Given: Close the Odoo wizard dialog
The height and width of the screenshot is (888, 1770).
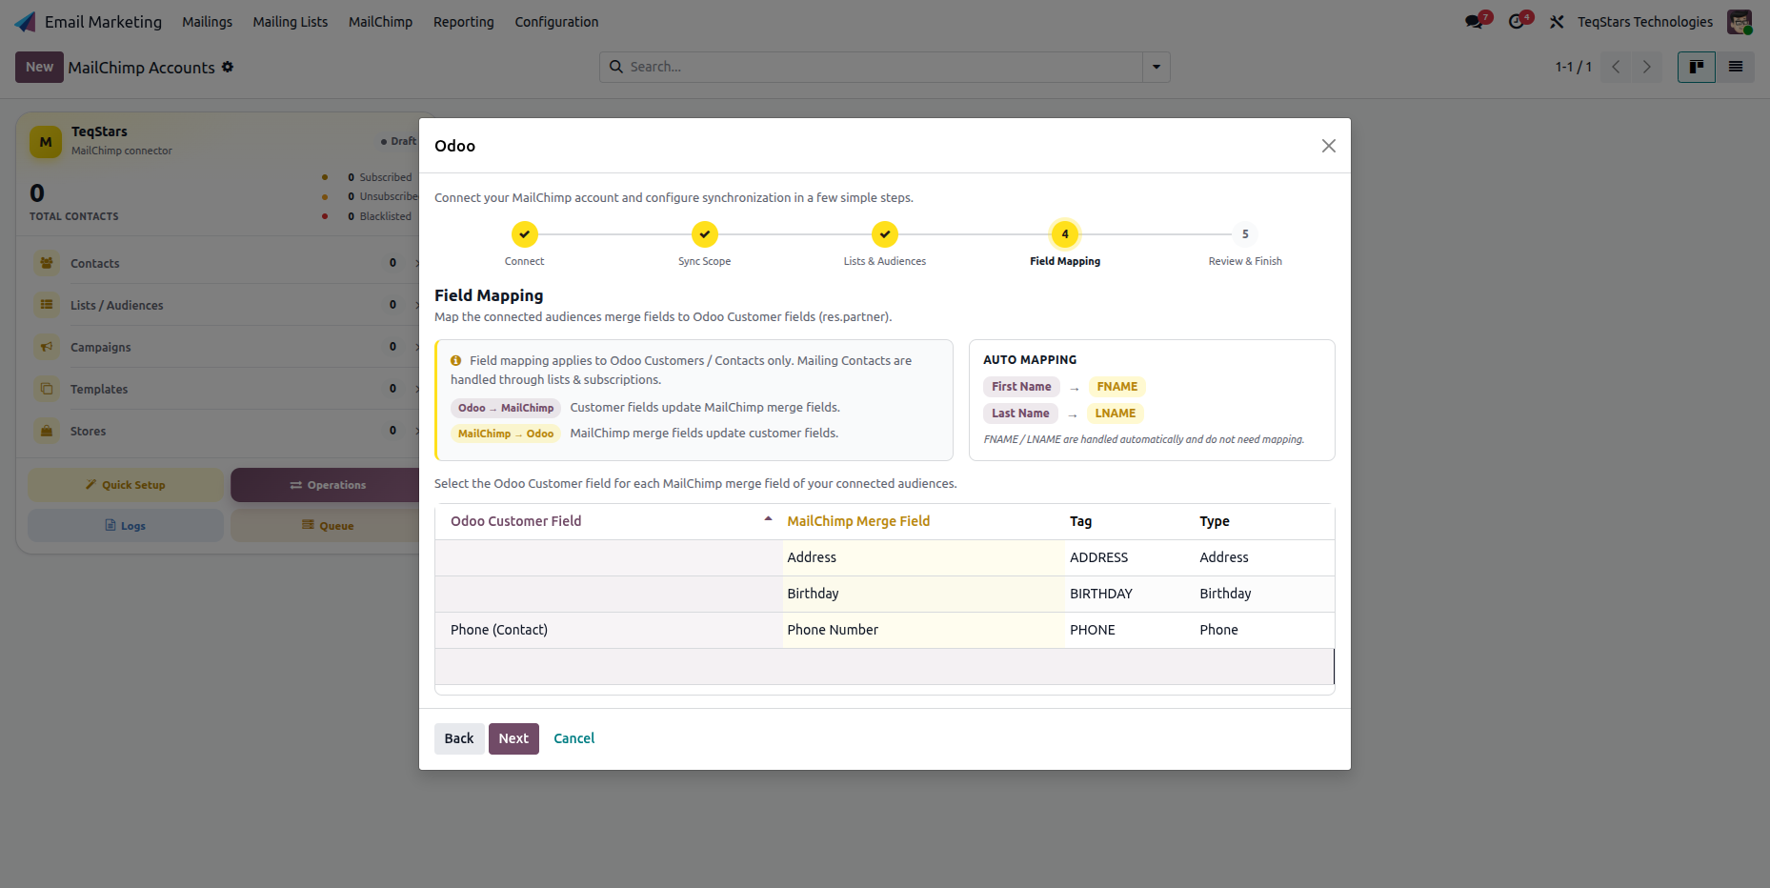Looking at the screenshot, I should (x=1329, y=146).
